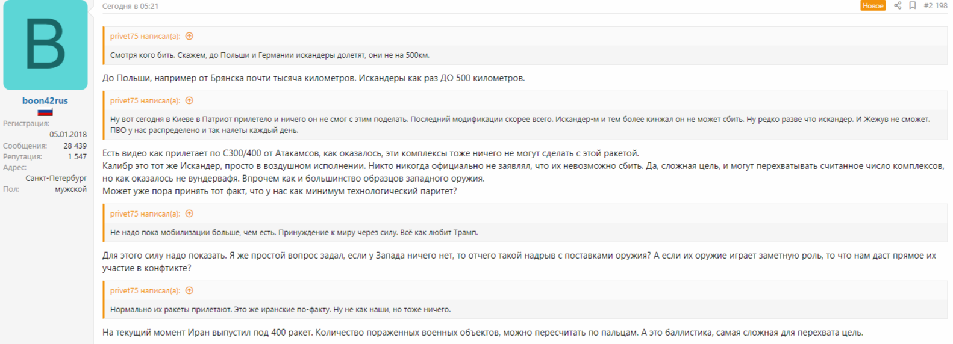Jump to quoted post about иранские ракеты via arrow icon
This screenshot has width=953, height=344.
(189, 290)
